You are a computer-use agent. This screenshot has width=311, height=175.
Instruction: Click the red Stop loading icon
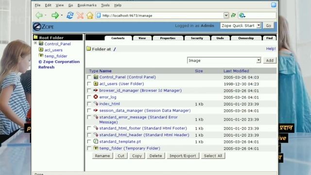tap(80, 15)
